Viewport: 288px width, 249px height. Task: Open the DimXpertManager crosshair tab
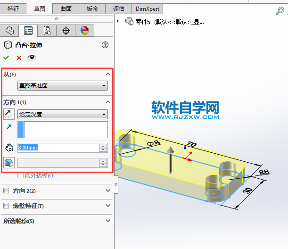pyautogui.click(x=66, y=31)
